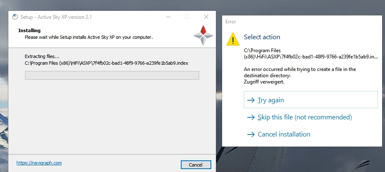Click the Active Sky XP compass logo
The height and width of the screenshot is (172, 385).
[x=203, y=35]
